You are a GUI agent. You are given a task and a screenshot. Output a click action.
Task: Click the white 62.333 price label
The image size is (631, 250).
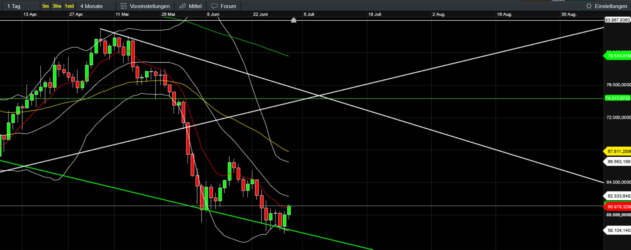point(617,196)
